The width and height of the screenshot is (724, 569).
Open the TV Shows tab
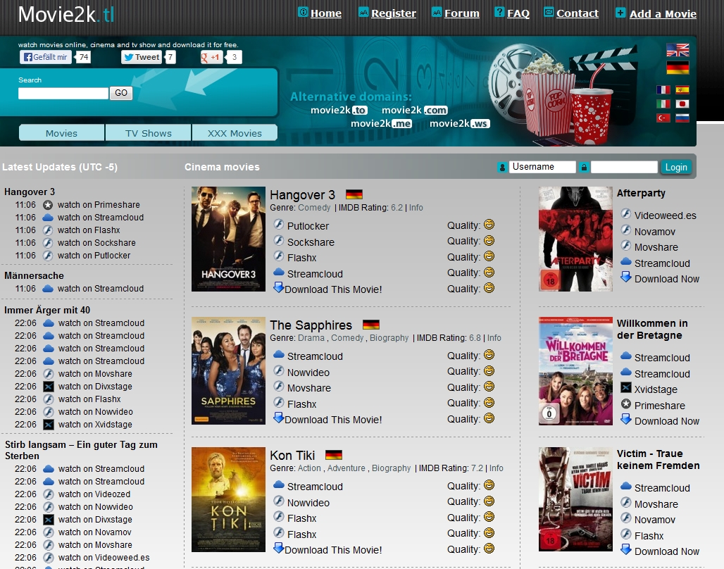tap(148, 133)
